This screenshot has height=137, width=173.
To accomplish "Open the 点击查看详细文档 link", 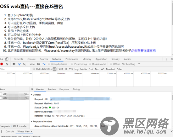I will click(143, 50).
